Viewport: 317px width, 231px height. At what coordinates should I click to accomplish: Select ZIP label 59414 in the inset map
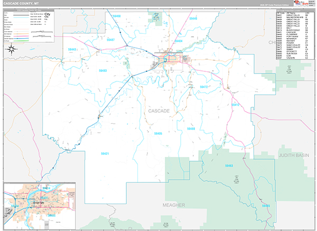tap(46, 188)
